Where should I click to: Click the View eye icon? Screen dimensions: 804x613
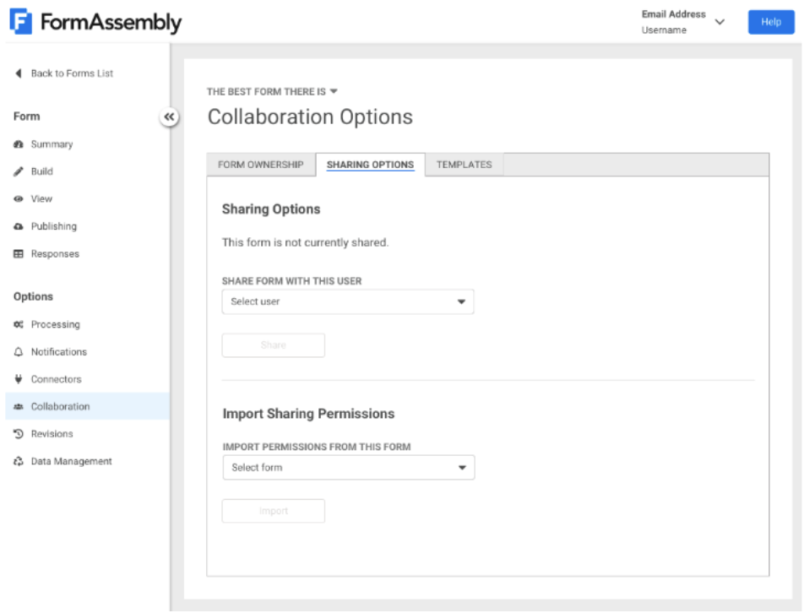coord(19,199)
